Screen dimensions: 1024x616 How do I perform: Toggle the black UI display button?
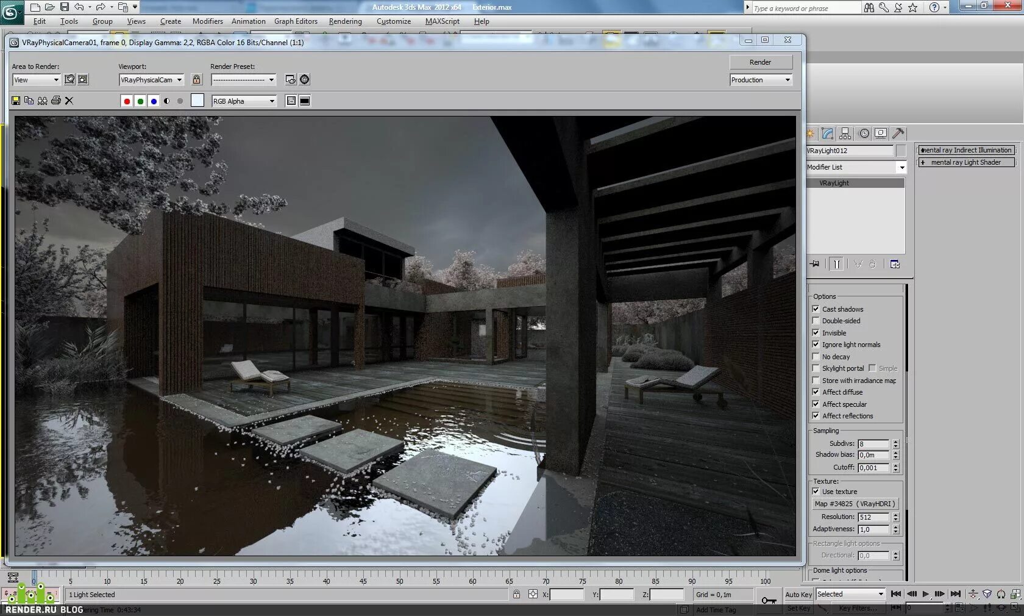tap(305, 101)
